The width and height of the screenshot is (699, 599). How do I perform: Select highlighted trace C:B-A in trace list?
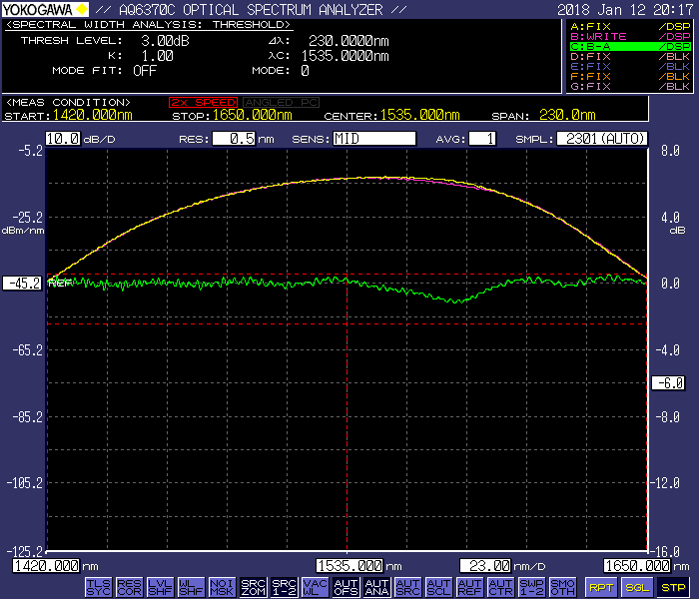pyautogui.click(x=629, y=46)
